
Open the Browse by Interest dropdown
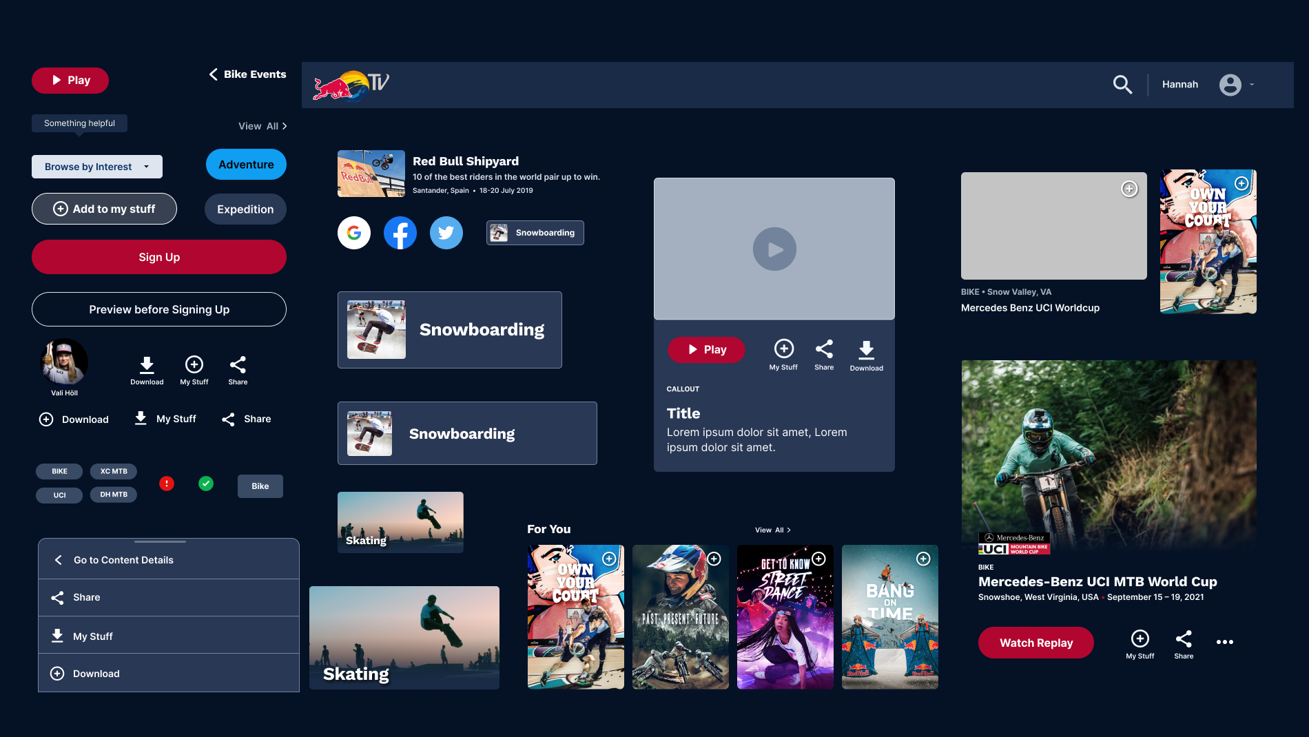[x=97, y=167]
